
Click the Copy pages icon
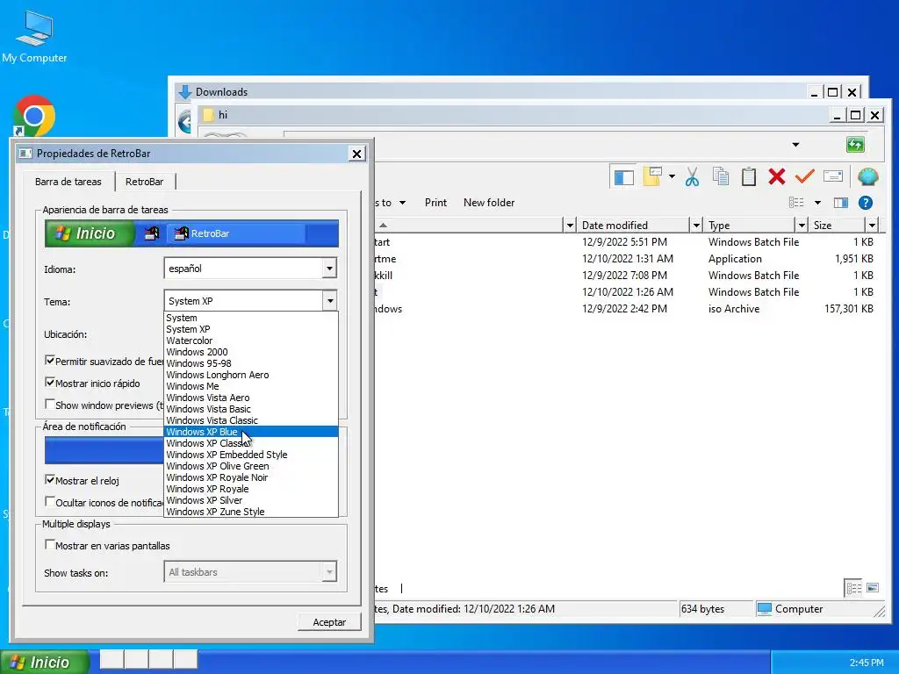721,177
